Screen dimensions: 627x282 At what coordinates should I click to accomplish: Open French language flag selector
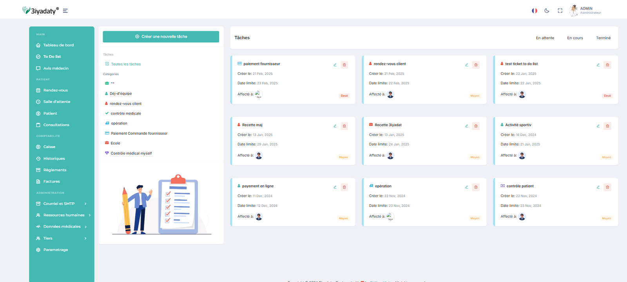[534, 11]
